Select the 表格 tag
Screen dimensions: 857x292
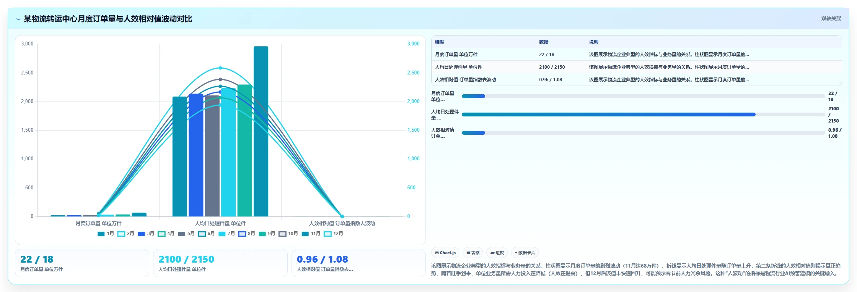(473, 253)
